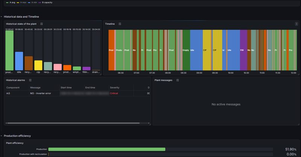Click the Plant messages panel title
Image resolution: width=301 pixels, height=157 pixels.
[x=163, y=80]
